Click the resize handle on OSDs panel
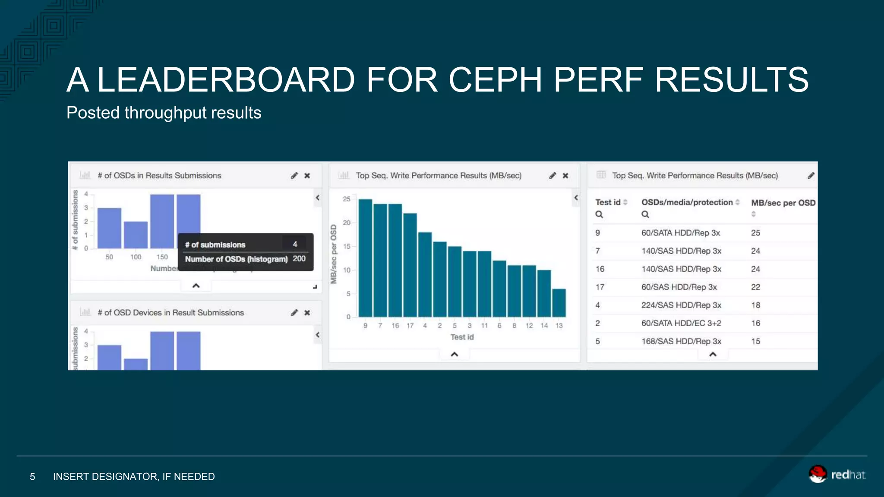This screenshot has height=497, width=884. coord(315,287)
